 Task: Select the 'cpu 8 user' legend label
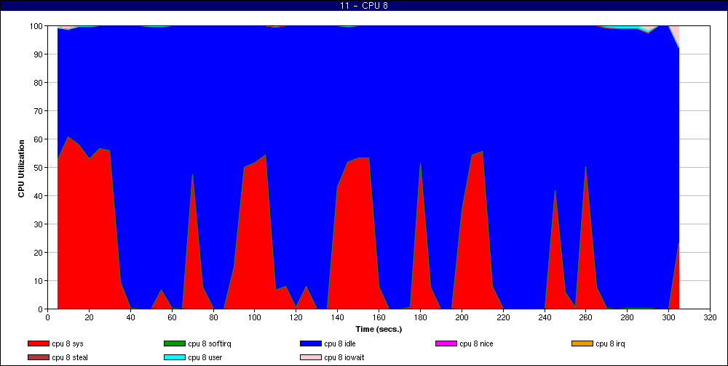point(205,358)
